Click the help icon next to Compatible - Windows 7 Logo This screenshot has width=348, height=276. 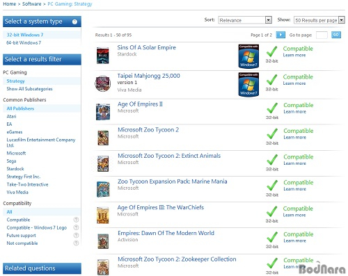76,227
